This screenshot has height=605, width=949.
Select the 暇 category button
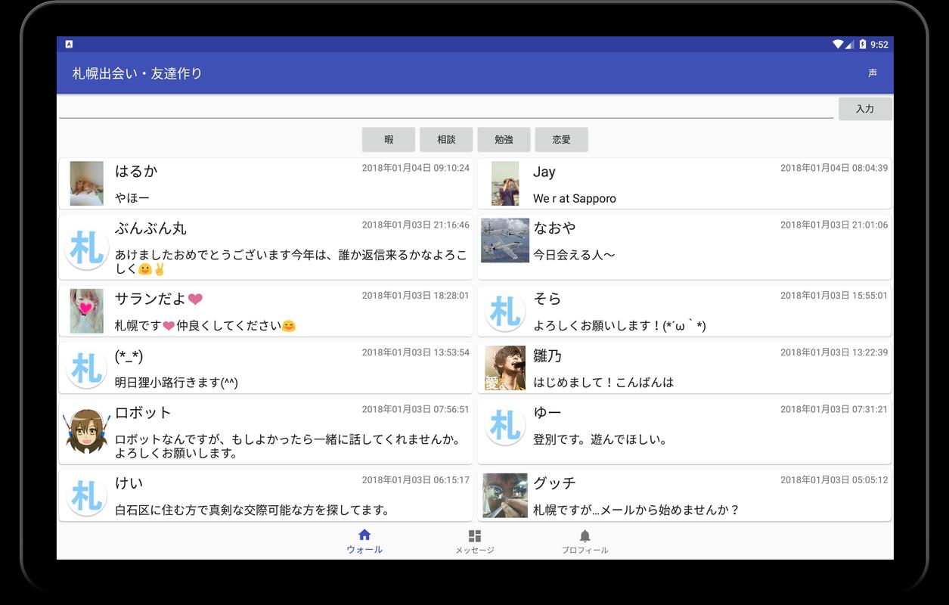click(x=389, y=140)
